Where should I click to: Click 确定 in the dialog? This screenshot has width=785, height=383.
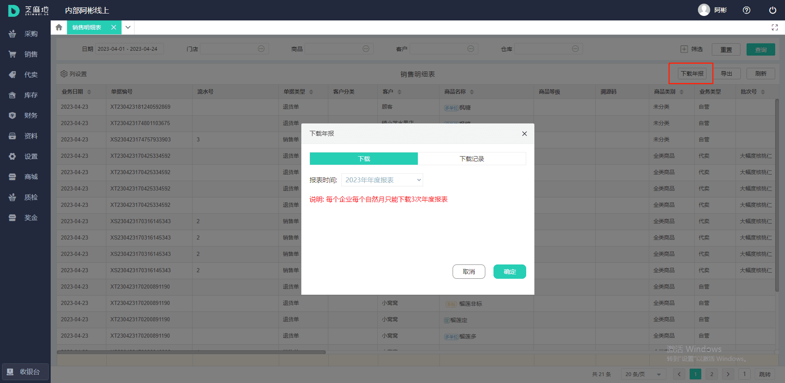coord(510,272)
